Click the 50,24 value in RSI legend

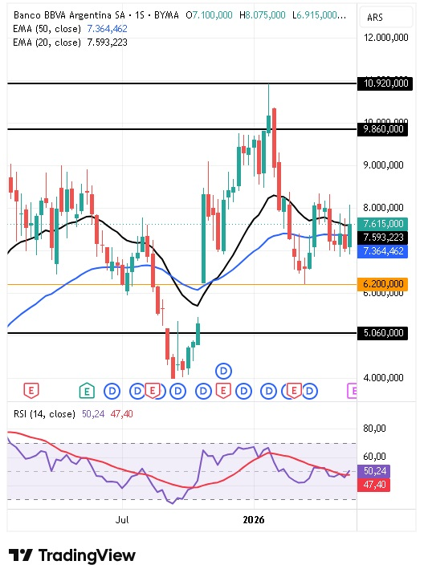(x=93, y=413)
